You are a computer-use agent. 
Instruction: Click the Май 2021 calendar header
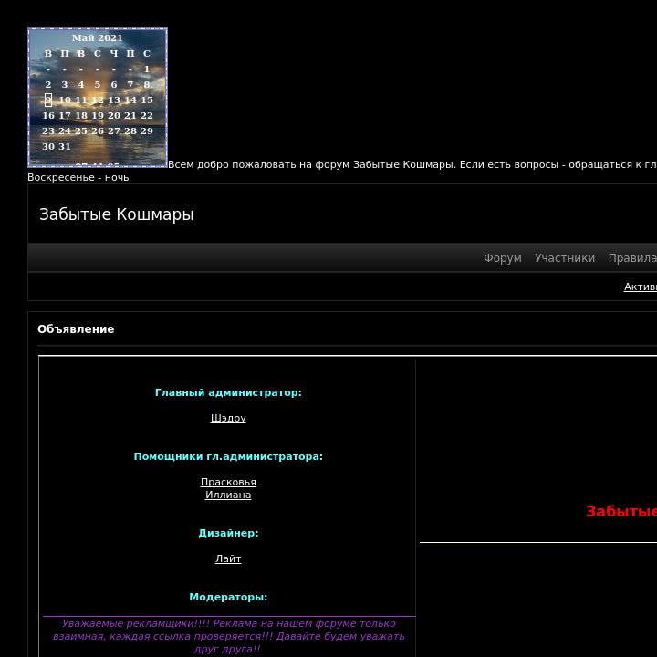click(98, 37)
